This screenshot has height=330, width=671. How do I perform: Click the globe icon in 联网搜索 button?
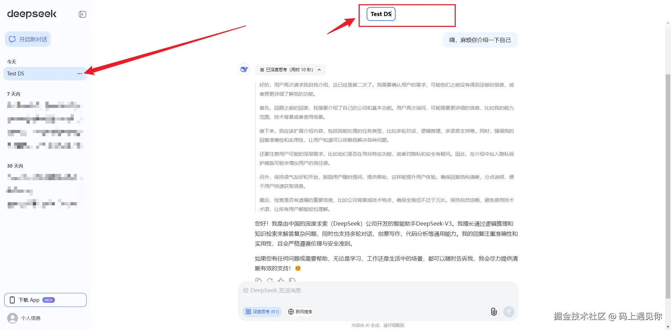[x=291, y=312]
